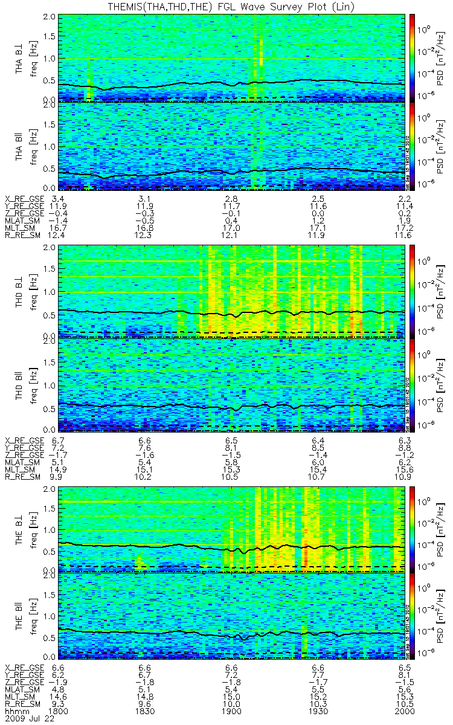Click the MLT_SM value 15.1
This screenshot has width=453, height=725.
click(145, 469)
